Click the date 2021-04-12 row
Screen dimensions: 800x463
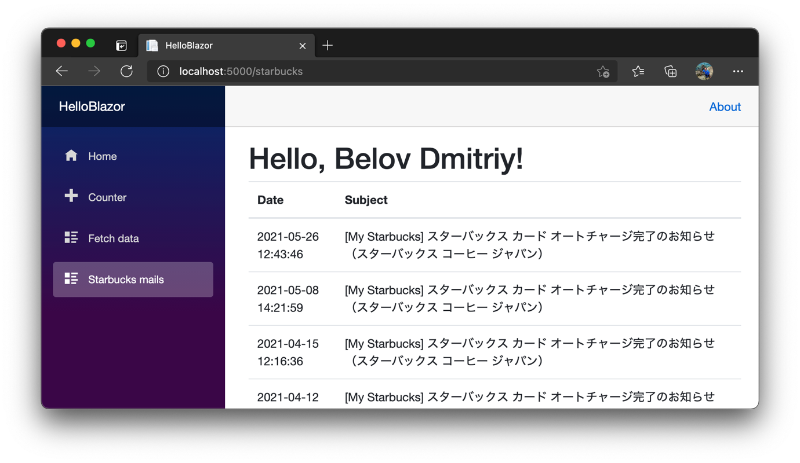pos(288,397)
